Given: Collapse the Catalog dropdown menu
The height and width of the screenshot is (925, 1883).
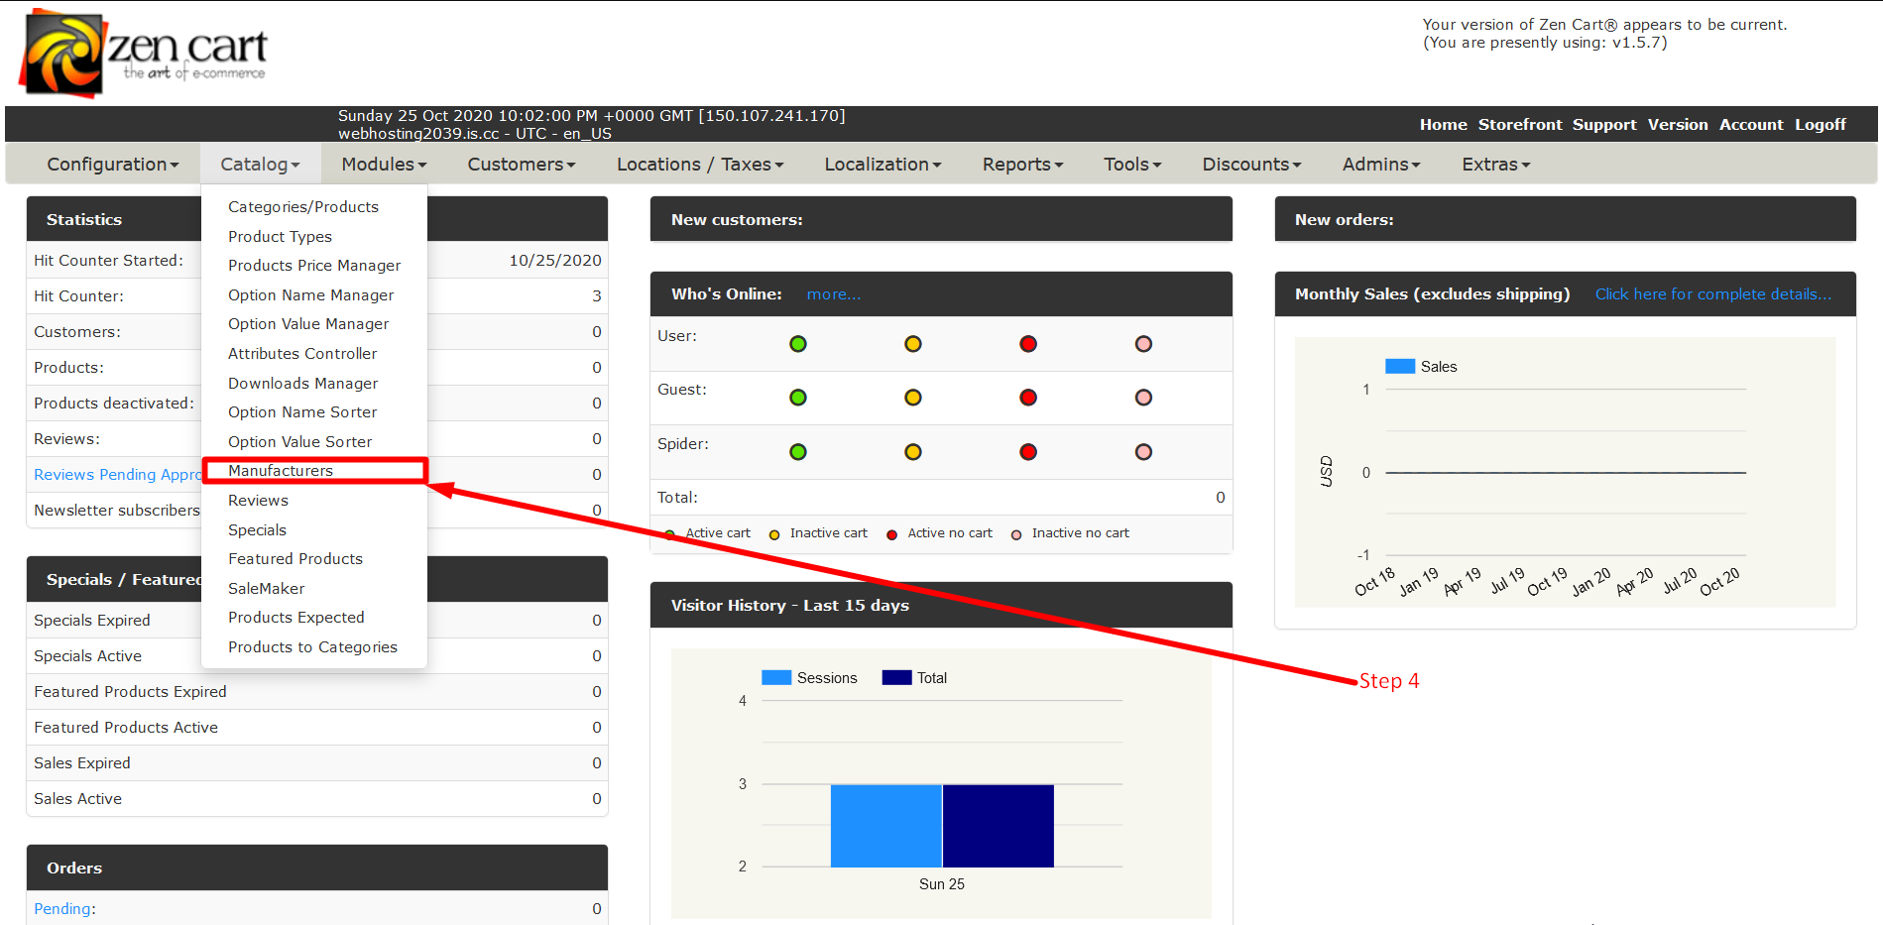Looking at the screenshot, I should tap(260, 165).
